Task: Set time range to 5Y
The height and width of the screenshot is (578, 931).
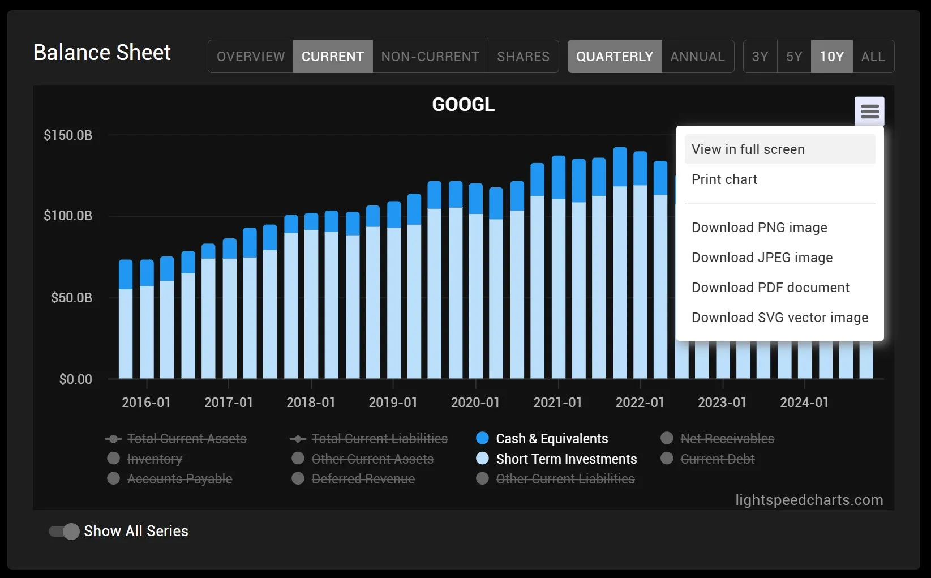Action: click(794, 57)
